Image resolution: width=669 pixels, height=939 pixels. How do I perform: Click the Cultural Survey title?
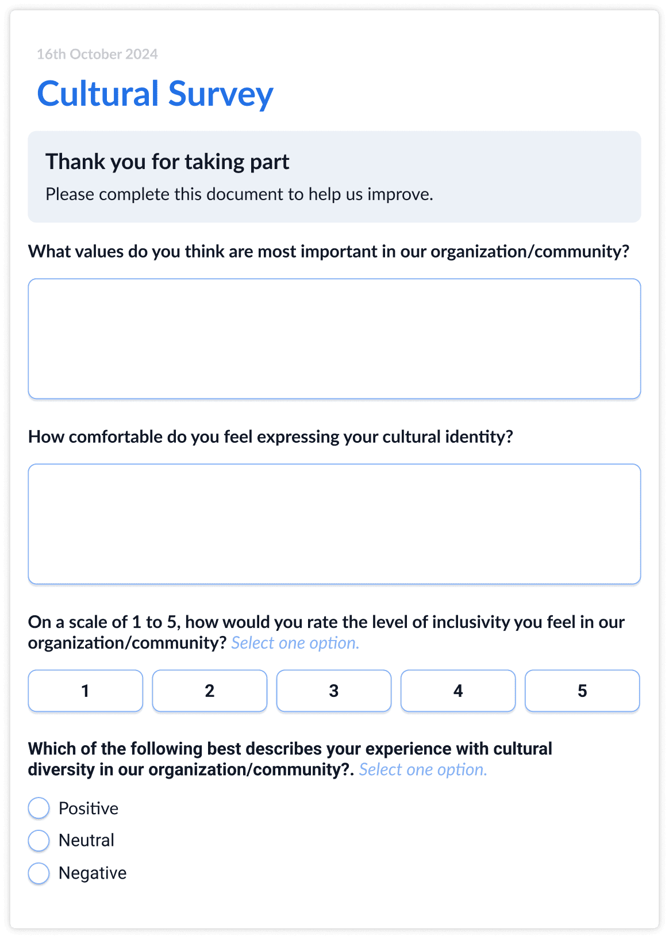click(155, 94)
